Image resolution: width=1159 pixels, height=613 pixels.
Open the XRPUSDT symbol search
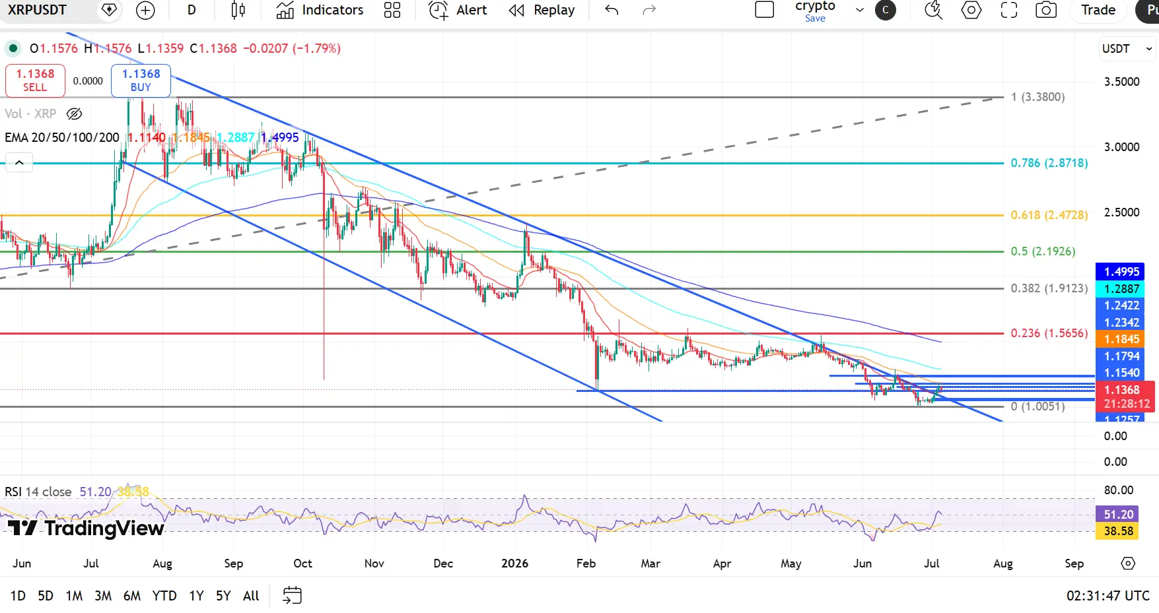[38, 10]
